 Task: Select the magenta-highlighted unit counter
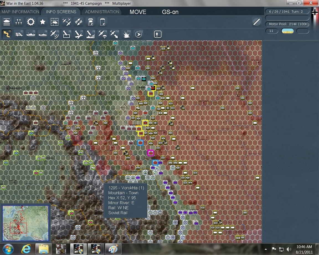click(x=151, y=153)
